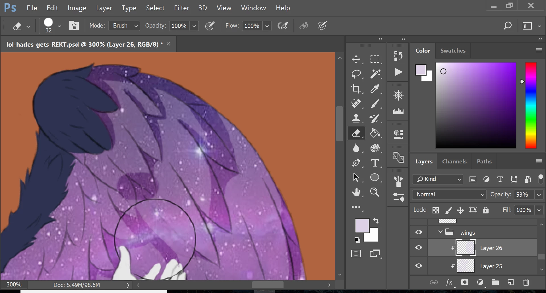
Task: Click the layer Fill percentage field
Action: click(524, 210)
